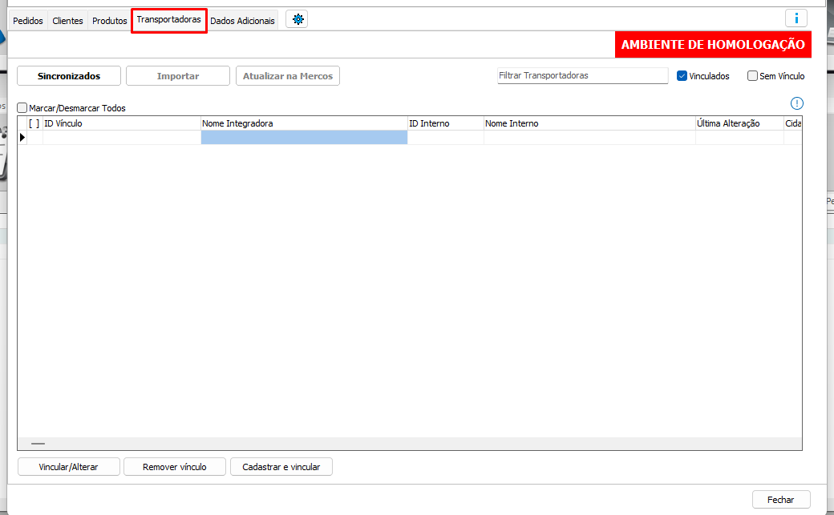Click the Remover vínculo button

click(174, 467)
